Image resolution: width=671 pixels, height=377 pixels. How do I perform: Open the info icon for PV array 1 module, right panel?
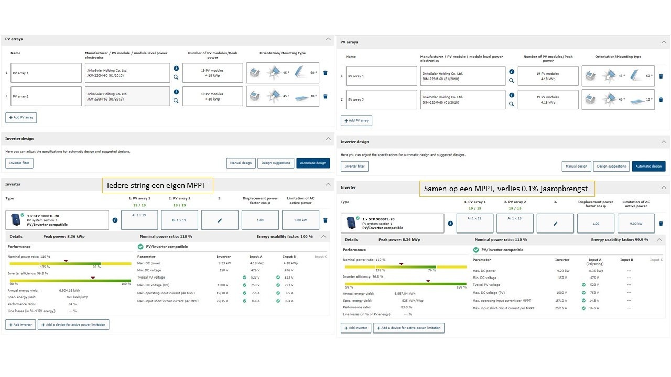coord(512,72)
